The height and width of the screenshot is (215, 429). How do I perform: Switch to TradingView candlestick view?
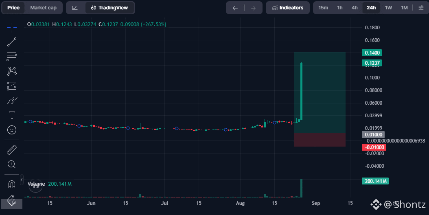109,8
